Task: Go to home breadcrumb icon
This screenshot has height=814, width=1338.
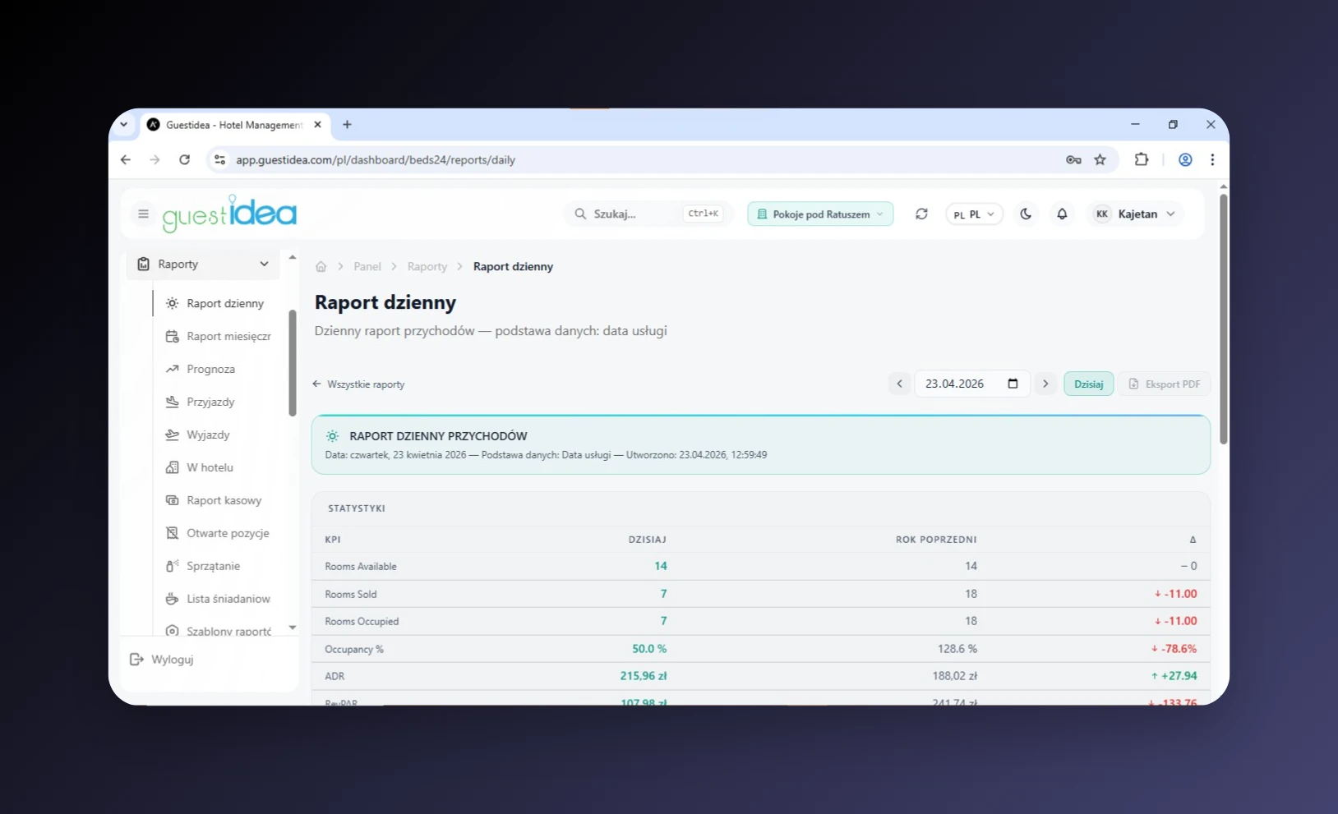Action: (321, 267)
